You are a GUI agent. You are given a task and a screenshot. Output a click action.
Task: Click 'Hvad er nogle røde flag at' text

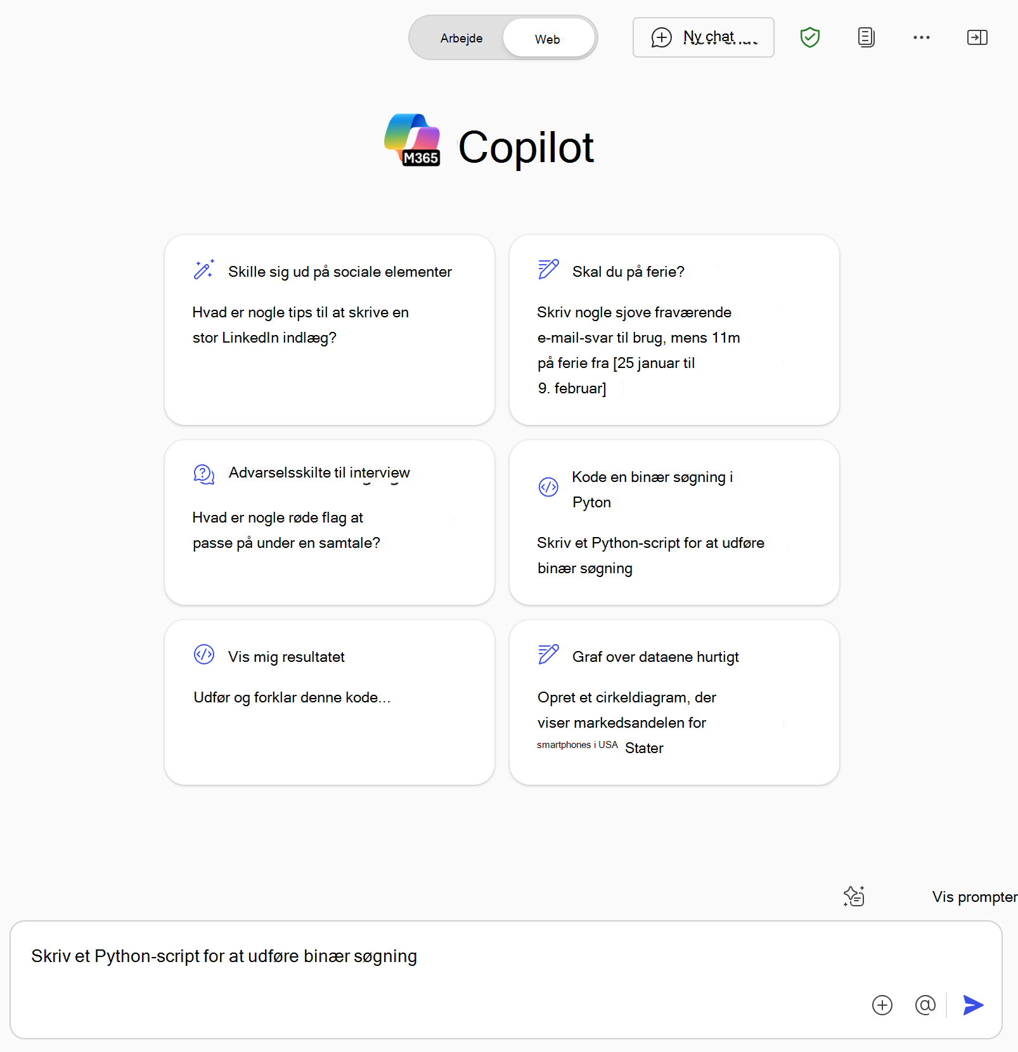click(278, 517)
